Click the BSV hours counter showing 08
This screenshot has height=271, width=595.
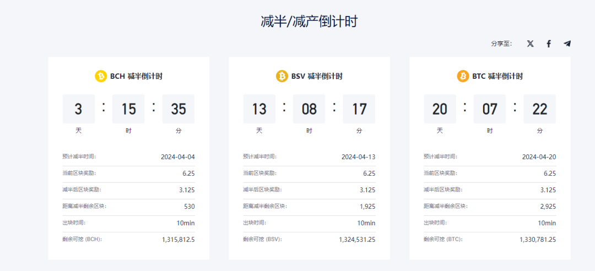tap(309, 109)
